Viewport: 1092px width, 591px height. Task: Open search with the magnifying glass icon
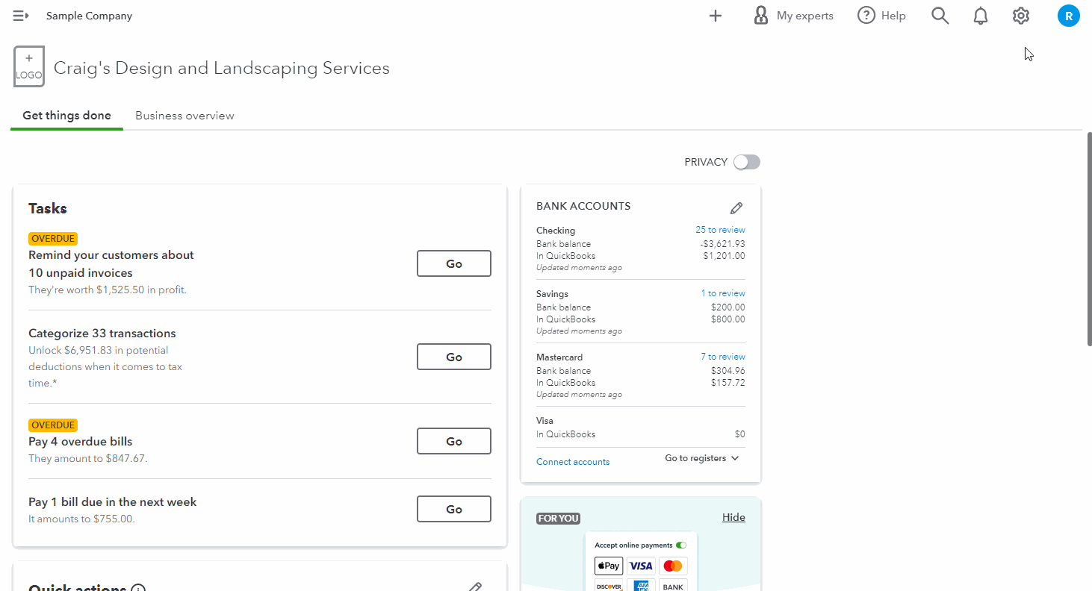(x=940, y=16)
